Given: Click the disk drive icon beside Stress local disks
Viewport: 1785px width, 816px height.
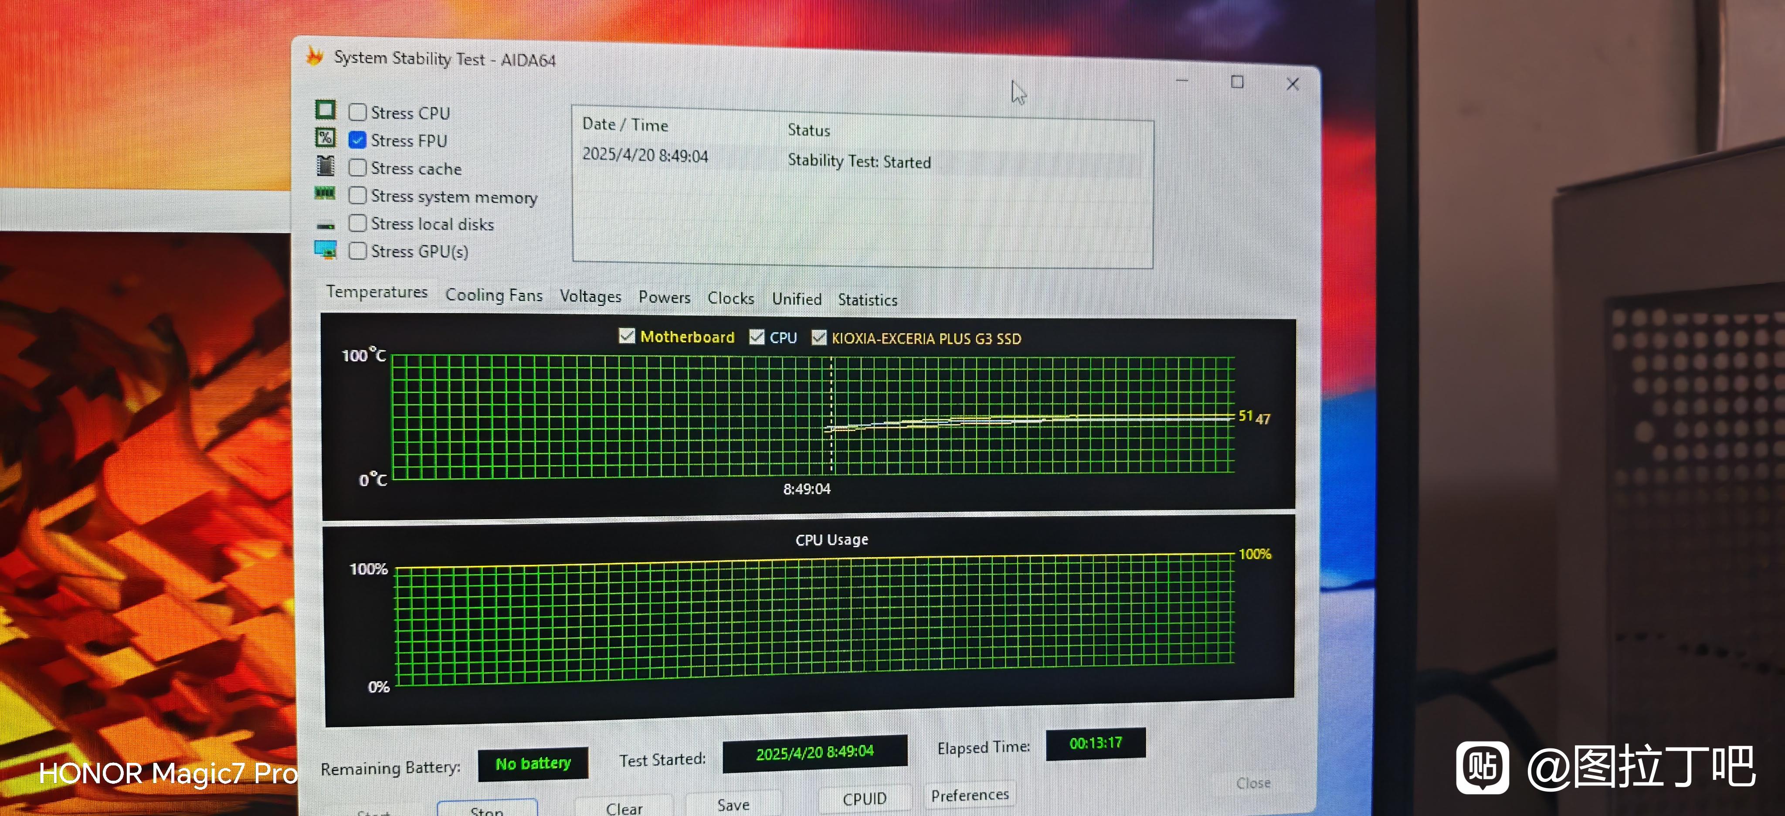Looking at the screenshot, I should coord(325,224).
